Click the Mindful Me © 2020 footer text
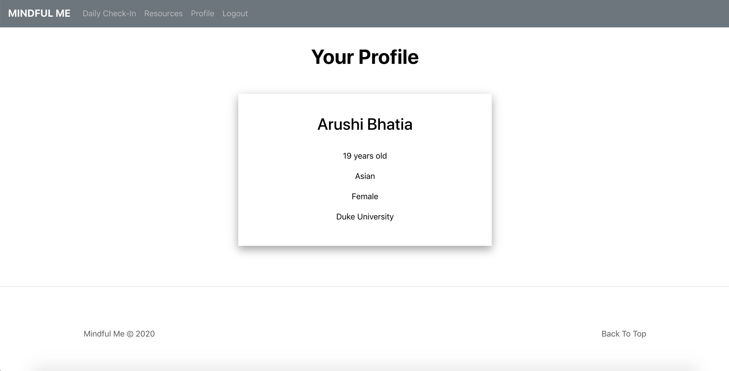The image size is (729, 371). (x=119, y=334)
